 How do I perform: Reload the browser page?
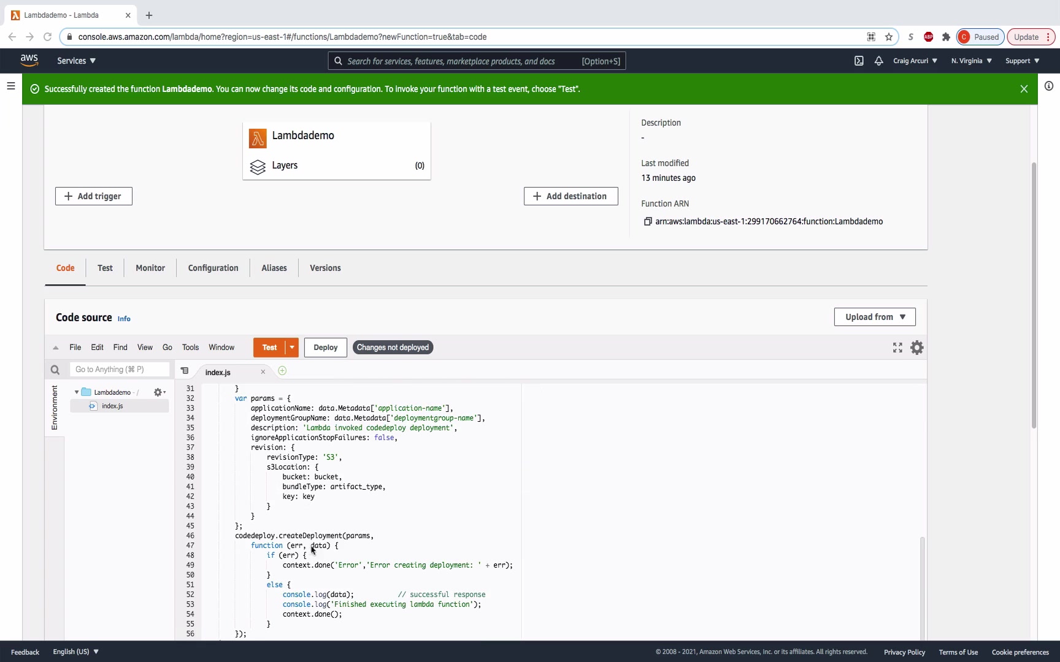(47, 37)
